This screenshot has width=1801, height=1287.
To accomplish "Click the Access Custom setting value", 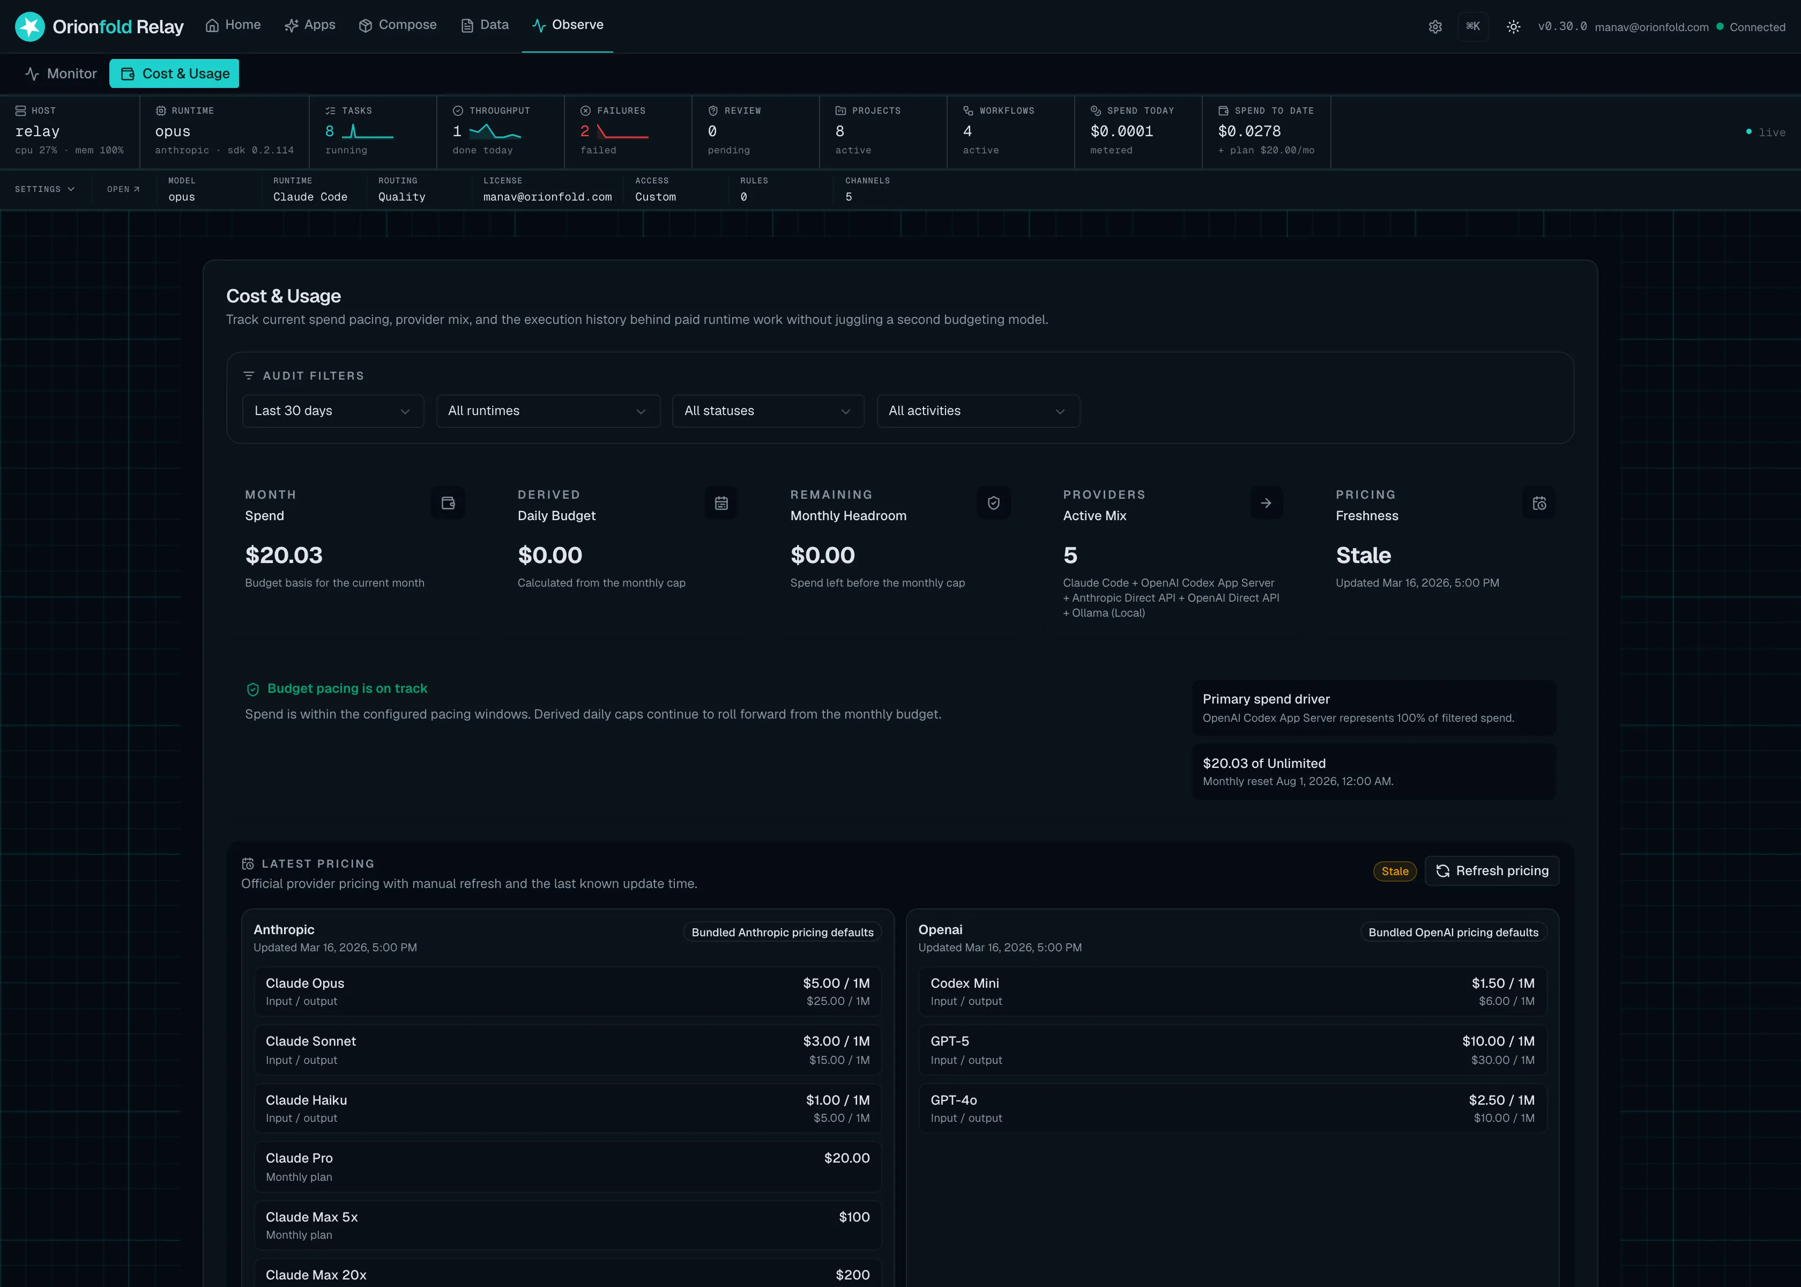I will click(655, 197).
